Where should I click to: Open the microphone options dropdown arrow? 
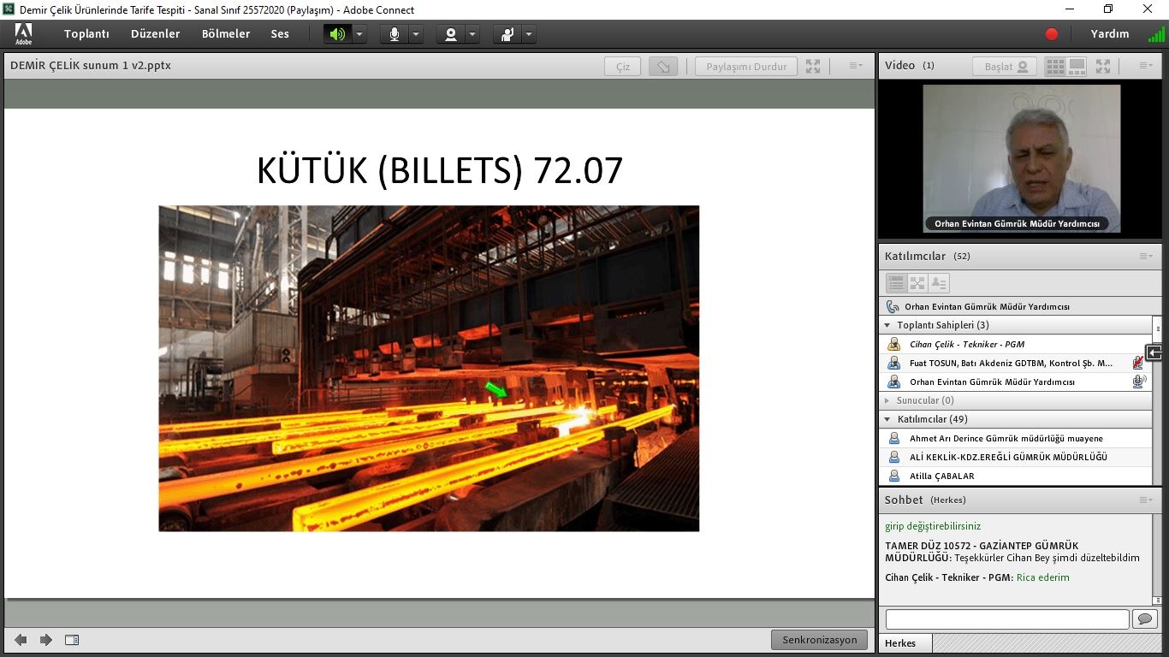416,34
